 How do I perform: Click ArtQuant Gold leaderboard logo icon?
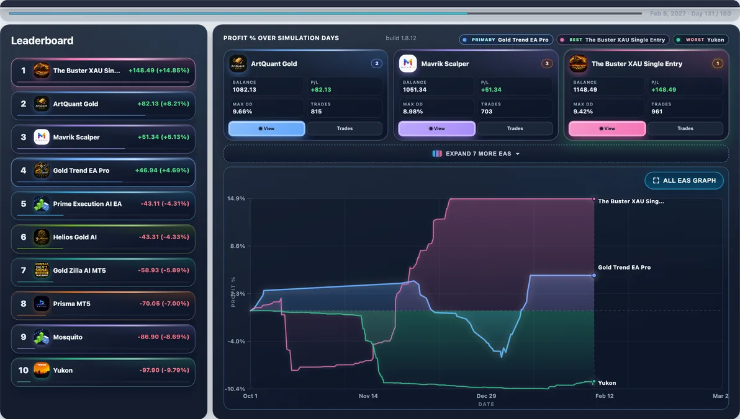42,104
